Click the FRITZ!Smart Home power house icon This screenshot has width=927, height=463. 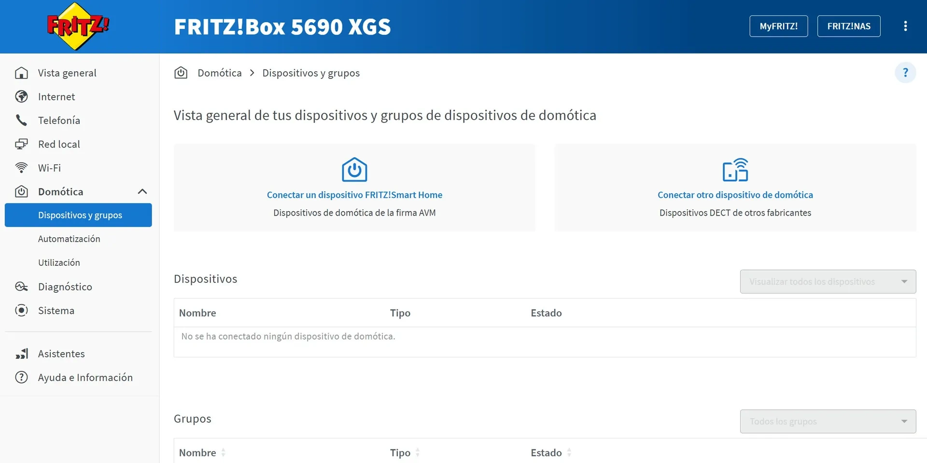point(354,170)
